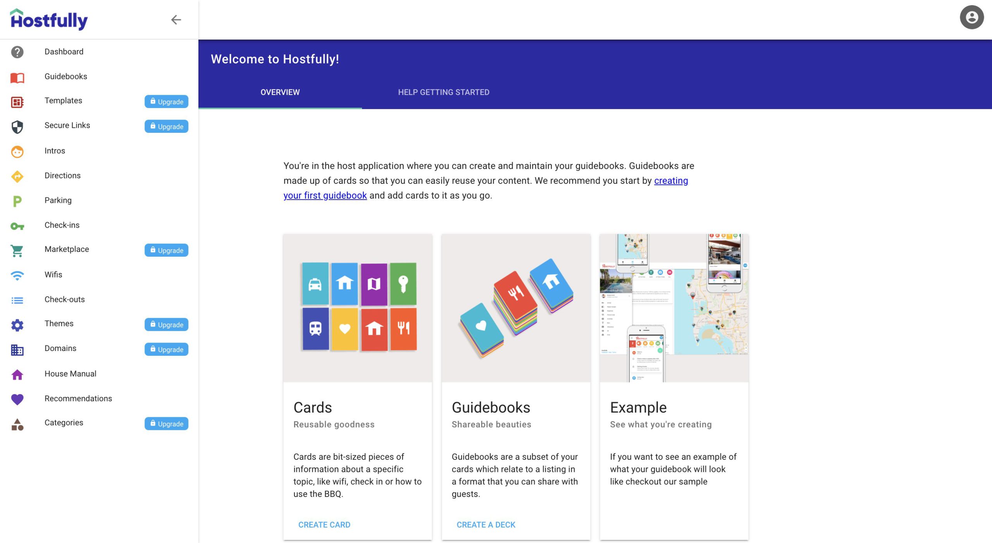This screenshot has width=992, height=543.
Task: Click Upgrade button next to Secure Links
Action: click(x=166, y=127)
